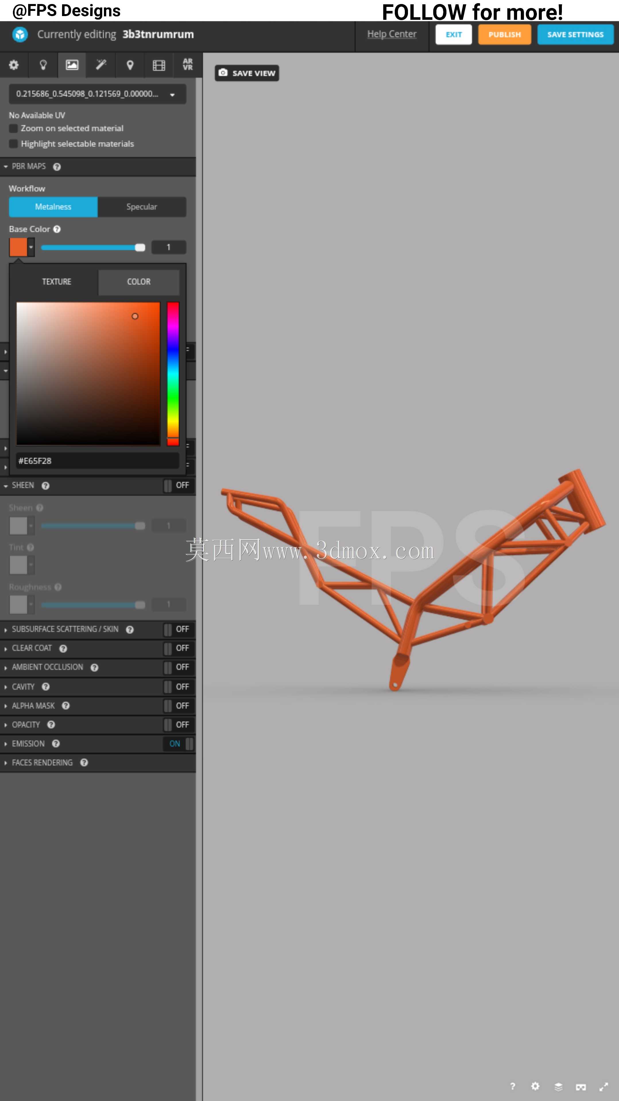Click the Base Color help icon
The height and width of the screenshot is (1101, 619).
(x=57, y=229)
